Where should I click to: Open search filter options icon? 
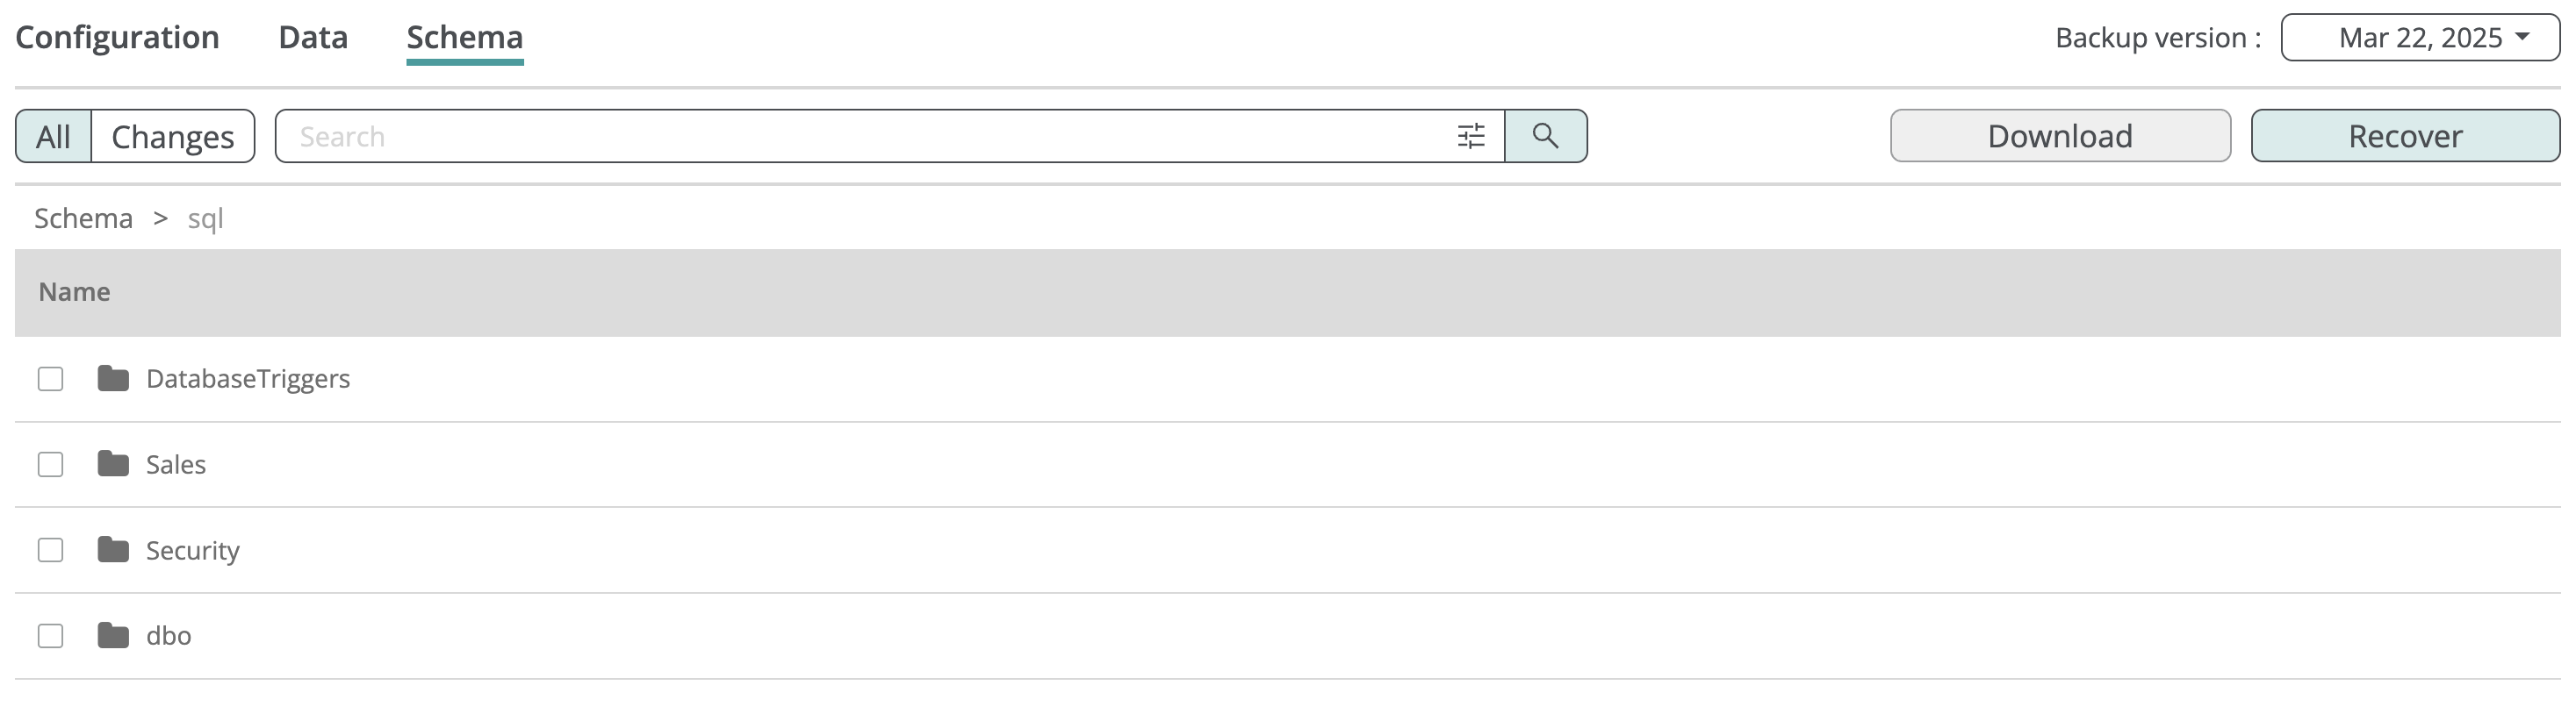(1470, 136)
